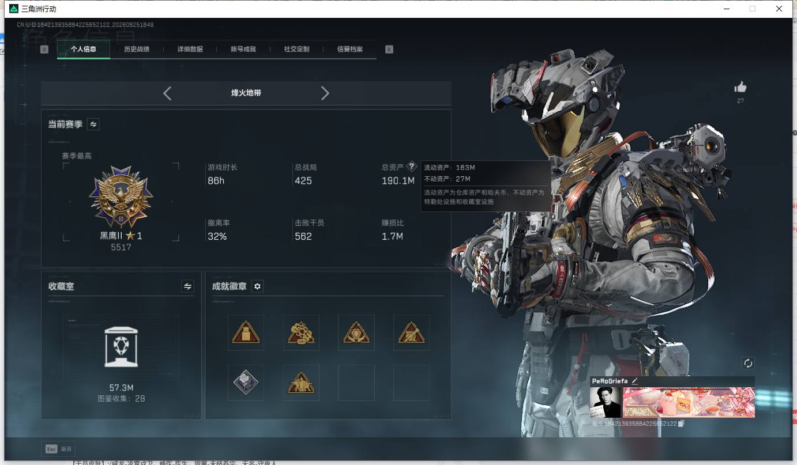Image resolution: width=797 pixels, height=465 pixels.
Task: Select the gem-in-hands triangle badge
Action: point(356,332)
